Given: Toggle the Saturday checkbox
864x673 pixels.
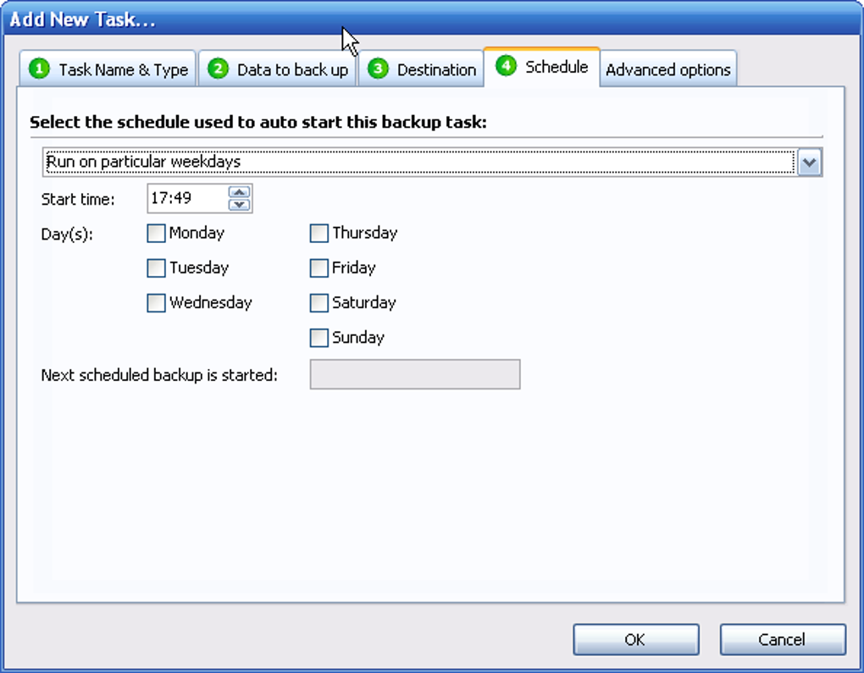Looking at the screenshot, I should (318, 303).
